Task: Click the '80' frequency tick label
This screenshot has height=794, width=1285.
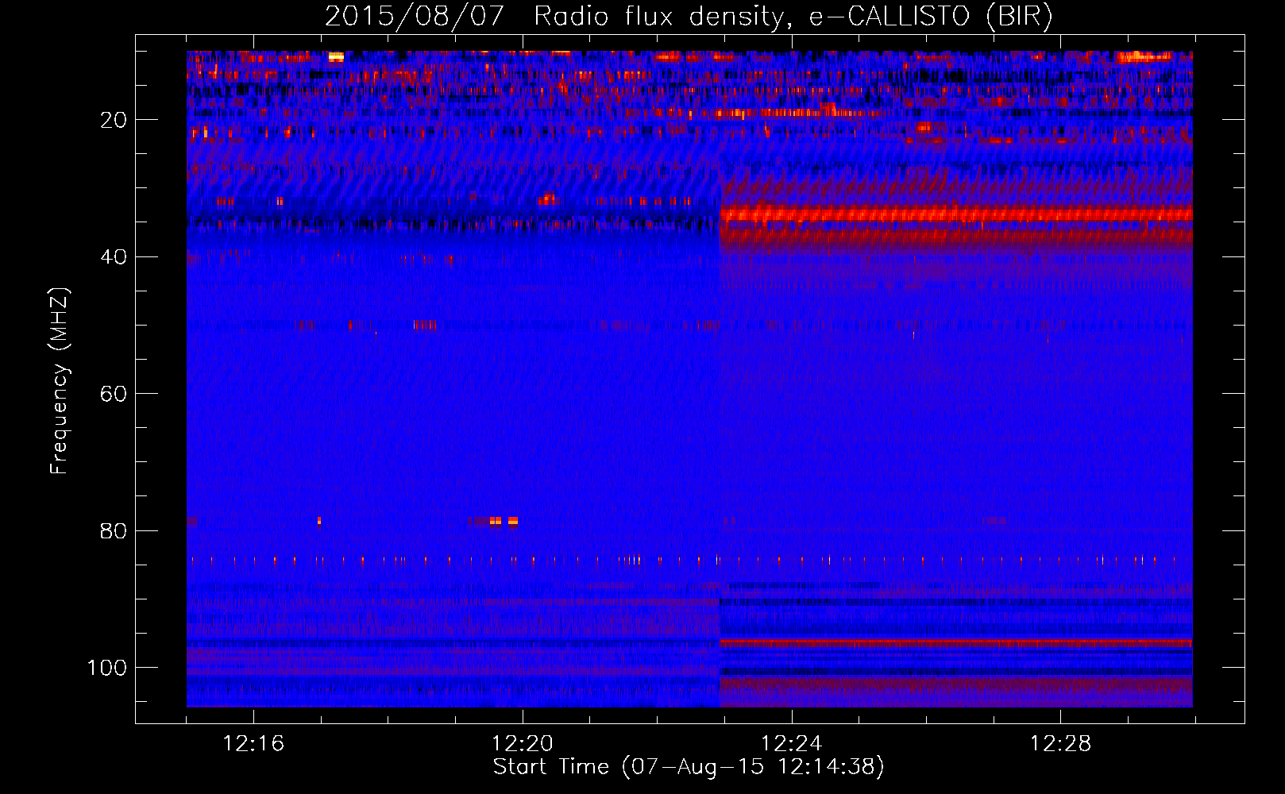Action: (114, 531)
